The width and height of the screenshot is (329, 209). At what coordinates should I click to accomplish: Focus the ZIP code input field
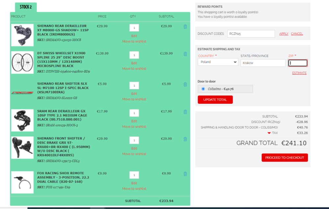[x=298, y=63]
